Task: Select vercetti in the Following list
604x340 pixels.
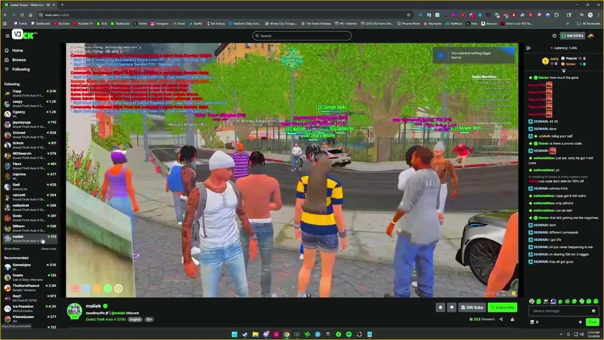Action: point(30,197)
